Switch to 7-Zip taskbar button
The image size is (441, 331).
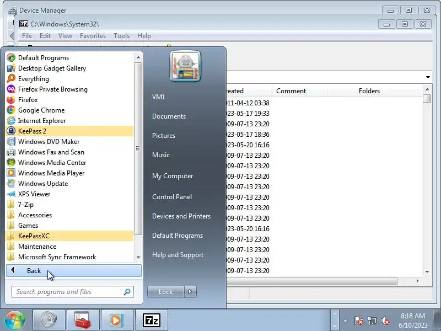click(x=151, y=320)
